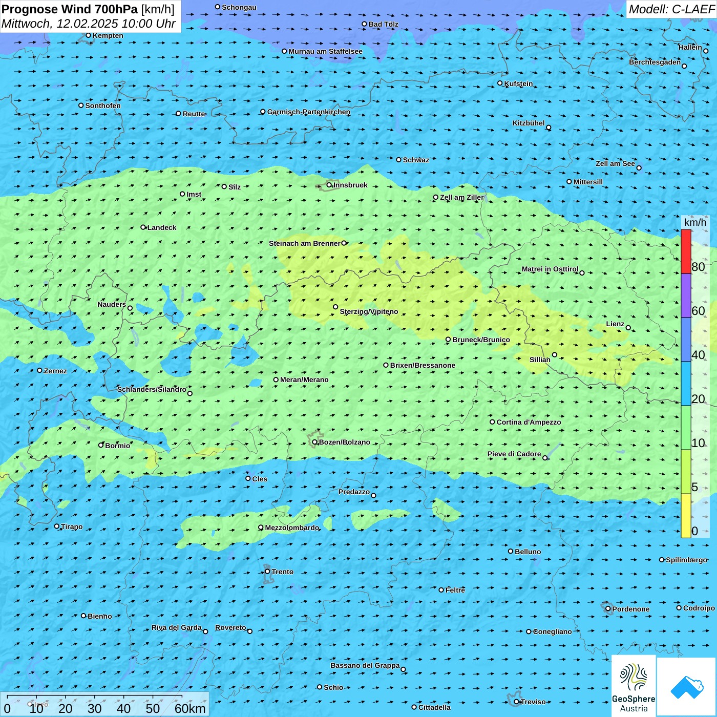
Task: Click the 'km/h' legend unit heading
Action: [695, 222]
